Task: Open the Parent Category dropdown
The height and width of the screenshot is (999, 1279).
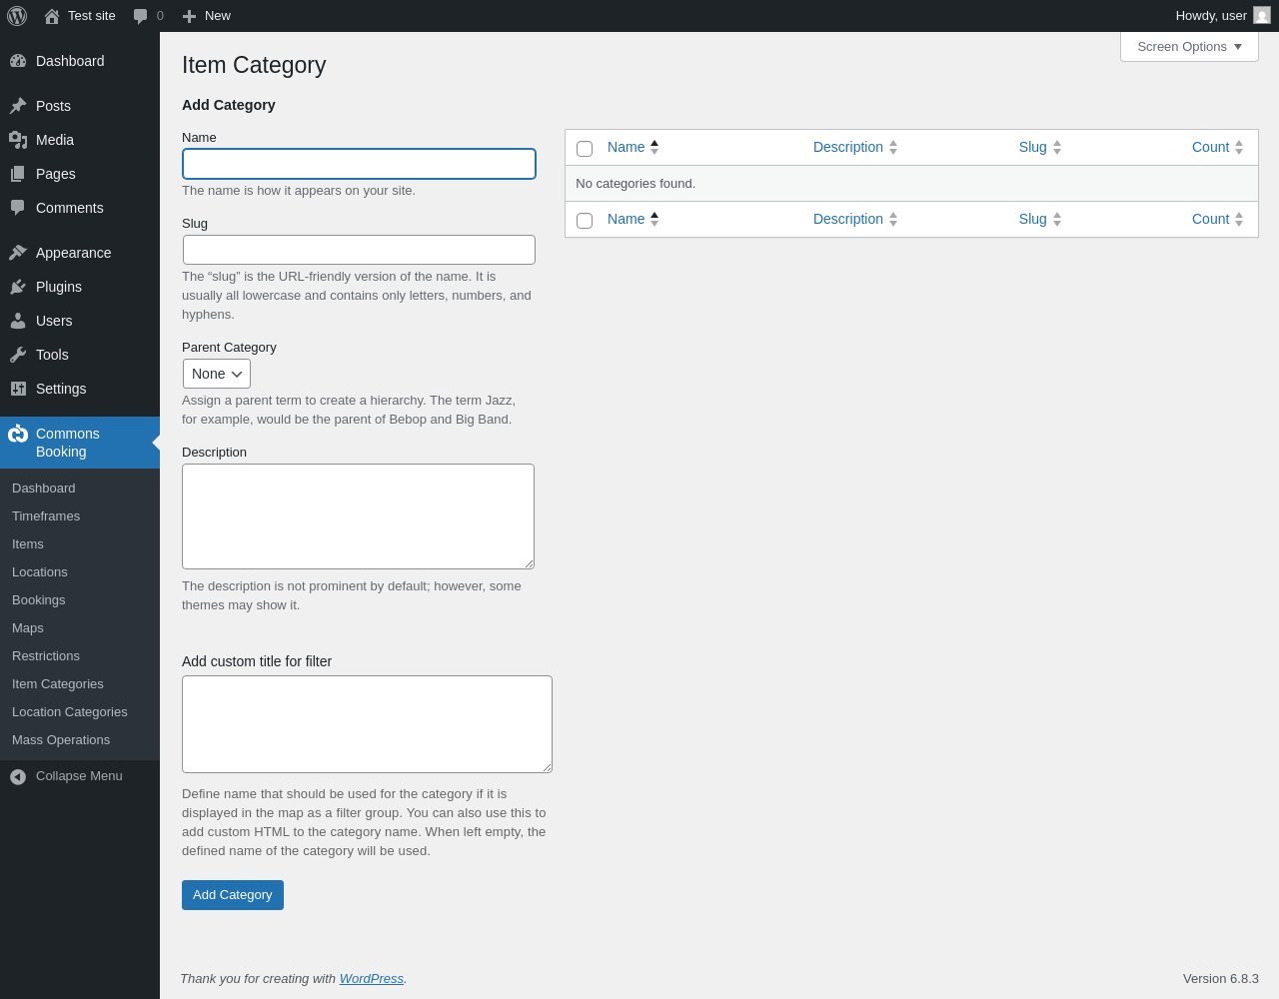Action: pyautogui.click(x=217, y=374)
